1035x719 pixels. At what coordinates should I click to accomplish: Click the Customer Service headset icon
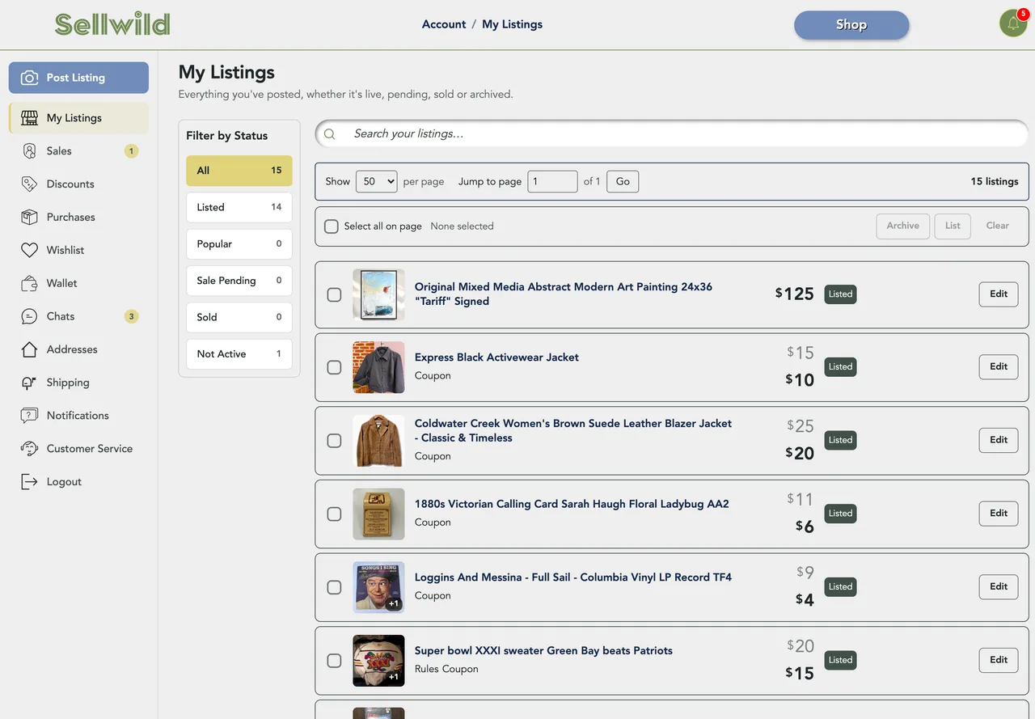coord(30,449)
